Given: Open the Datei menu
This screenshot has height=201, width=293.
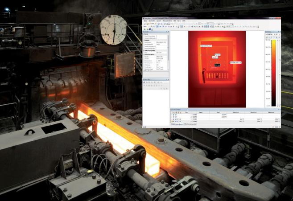Looking at the screenshot, I should click(x=145, y=21).
